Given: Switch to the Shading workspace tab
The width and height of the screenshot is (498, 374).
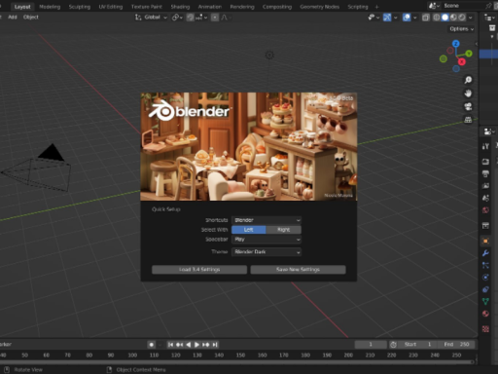Looking at the screenshot, I should 180,7.
